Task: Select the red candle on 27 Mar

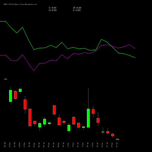Action: pyautogui.click(x=25, y=104)
